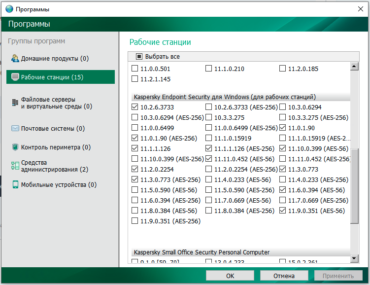Cancel with the Отмена button

284,276
